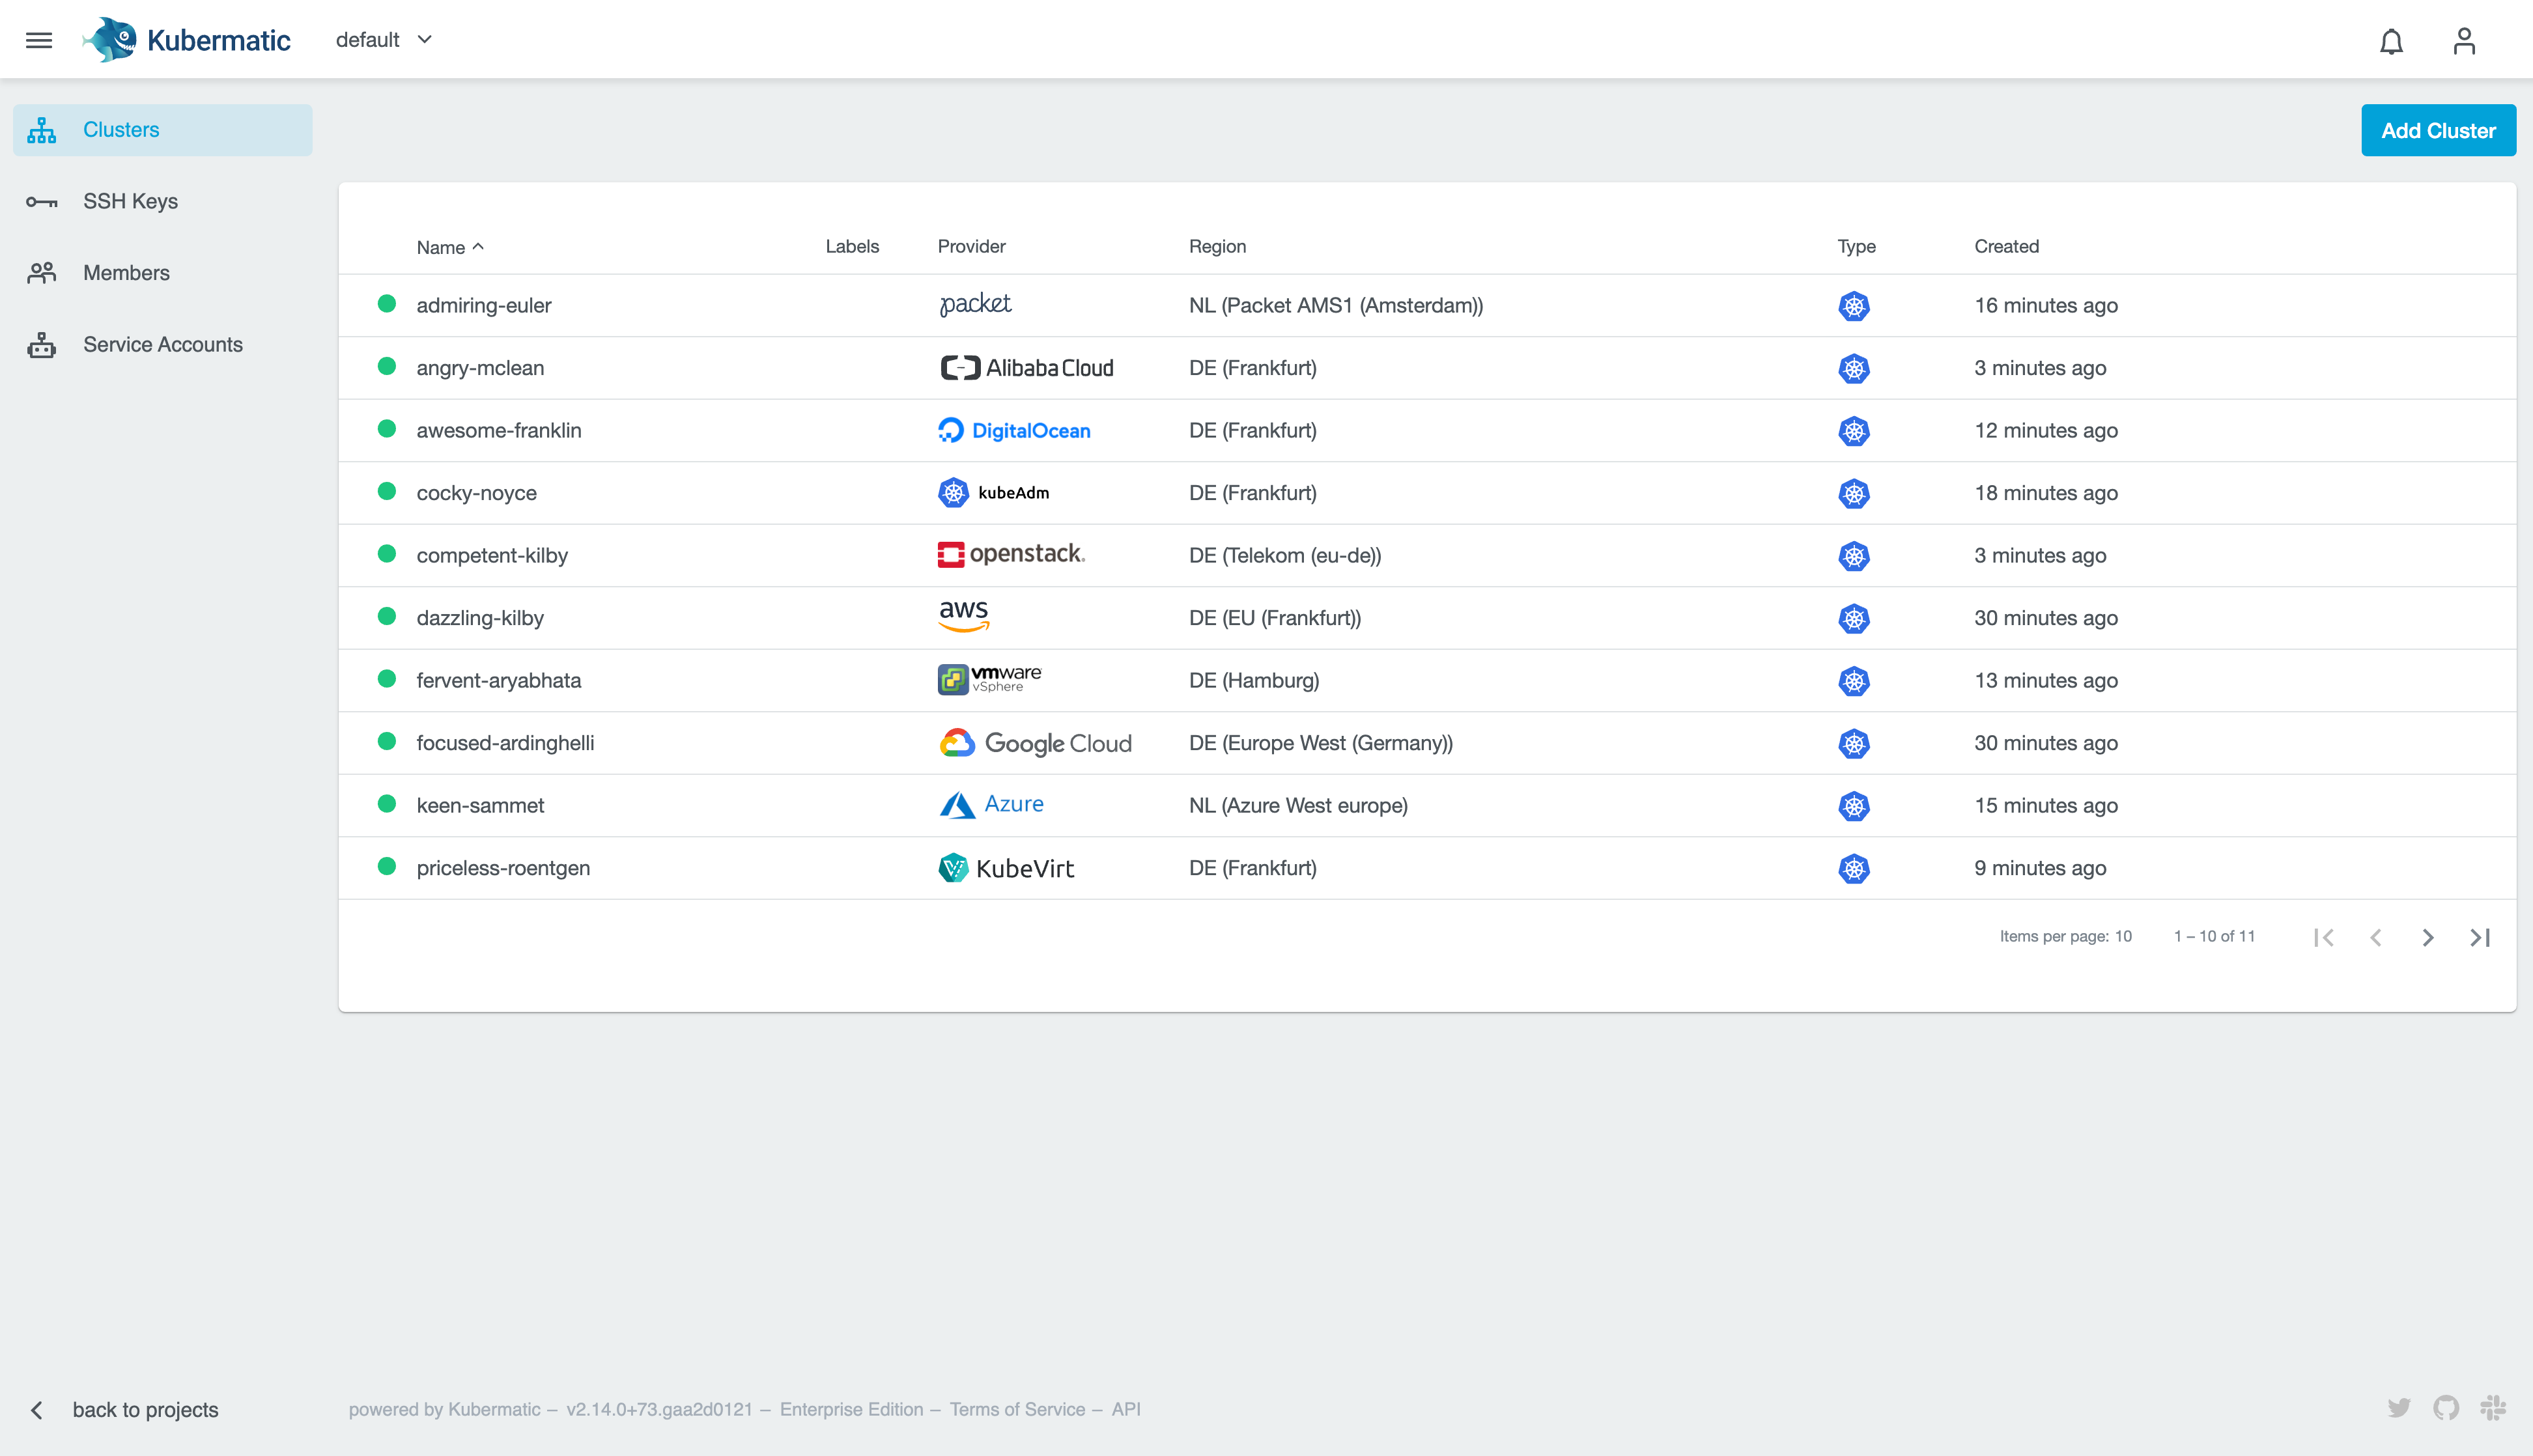
Task: Open the focused-ardinghelli cluster row
Action: click(1427, 743)
